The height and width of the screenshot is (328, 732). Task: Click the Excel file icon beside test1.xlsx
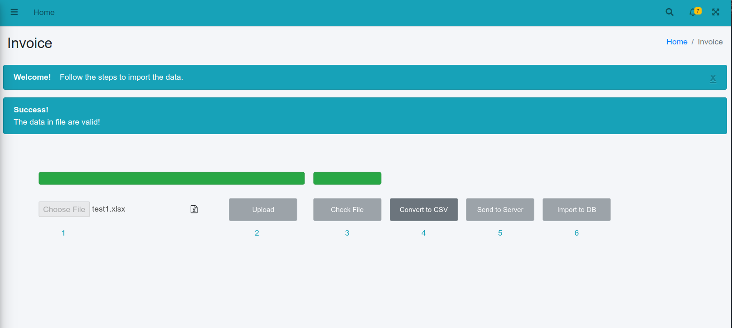coord(194,209)
